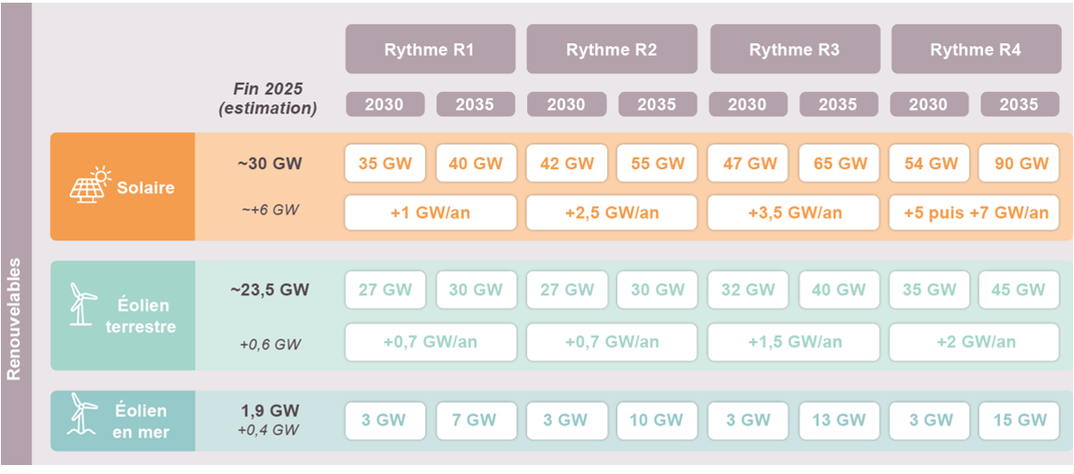Open the Rythme R2 column header
Viewport: 1074px width, 474px height.
pyautogui.click(x=611, y=49)
